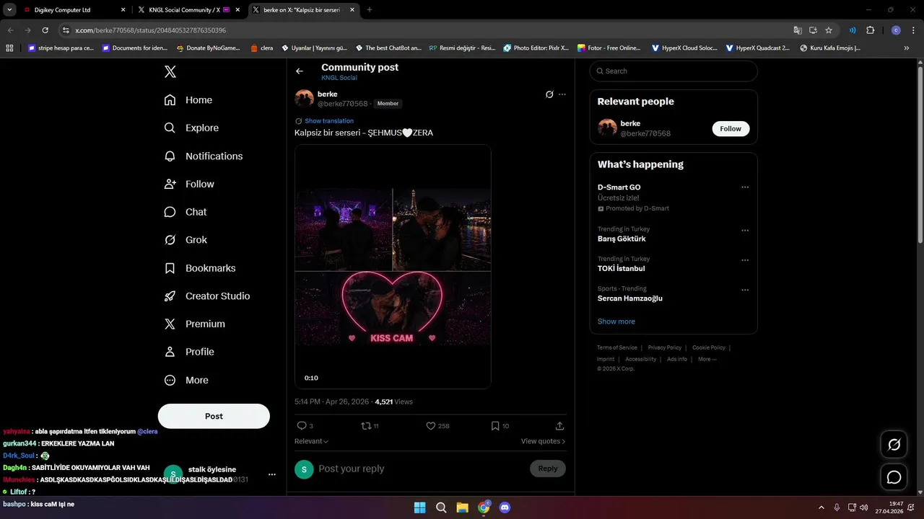924x519 pixels.
Task: Click the share icon on the post
Action: (559, 426)
